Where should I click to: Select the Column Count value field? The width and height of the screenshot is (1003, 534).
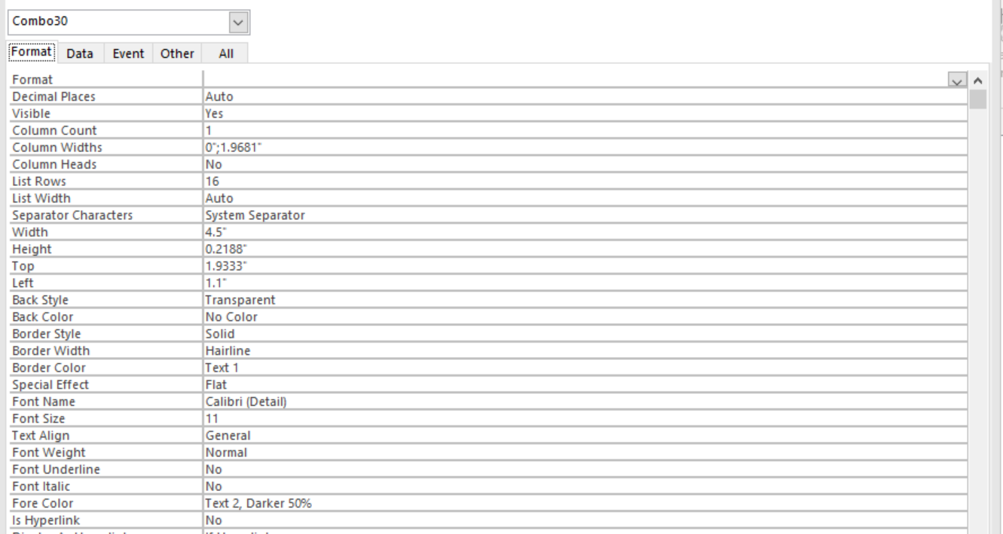(584, 130)
